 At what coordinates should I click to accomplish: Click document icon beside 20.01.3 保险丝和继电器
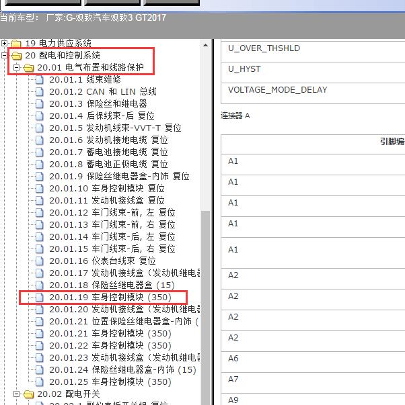tap(39, 104)
